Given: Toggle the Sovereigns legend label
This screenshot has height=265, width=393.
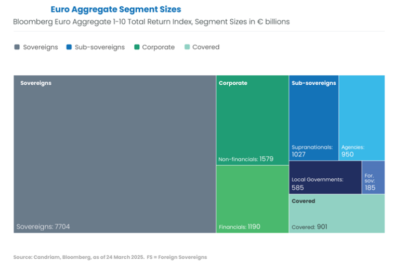Looking at the screenshot, I should point(41,47).
